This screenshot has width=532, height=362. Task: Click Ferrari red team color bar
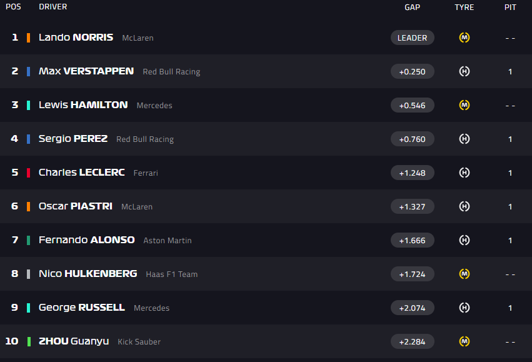[x=29, y=173]
